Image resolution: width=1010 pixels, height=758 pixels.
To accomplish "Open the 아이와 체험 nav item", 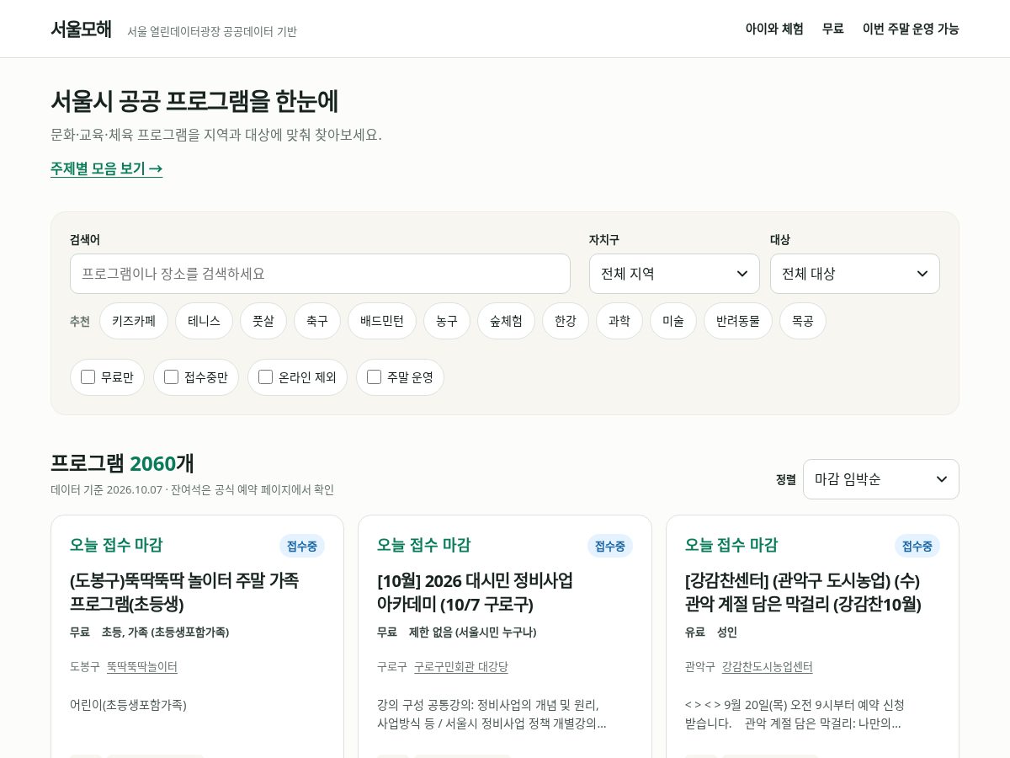I will pos(774,29).
